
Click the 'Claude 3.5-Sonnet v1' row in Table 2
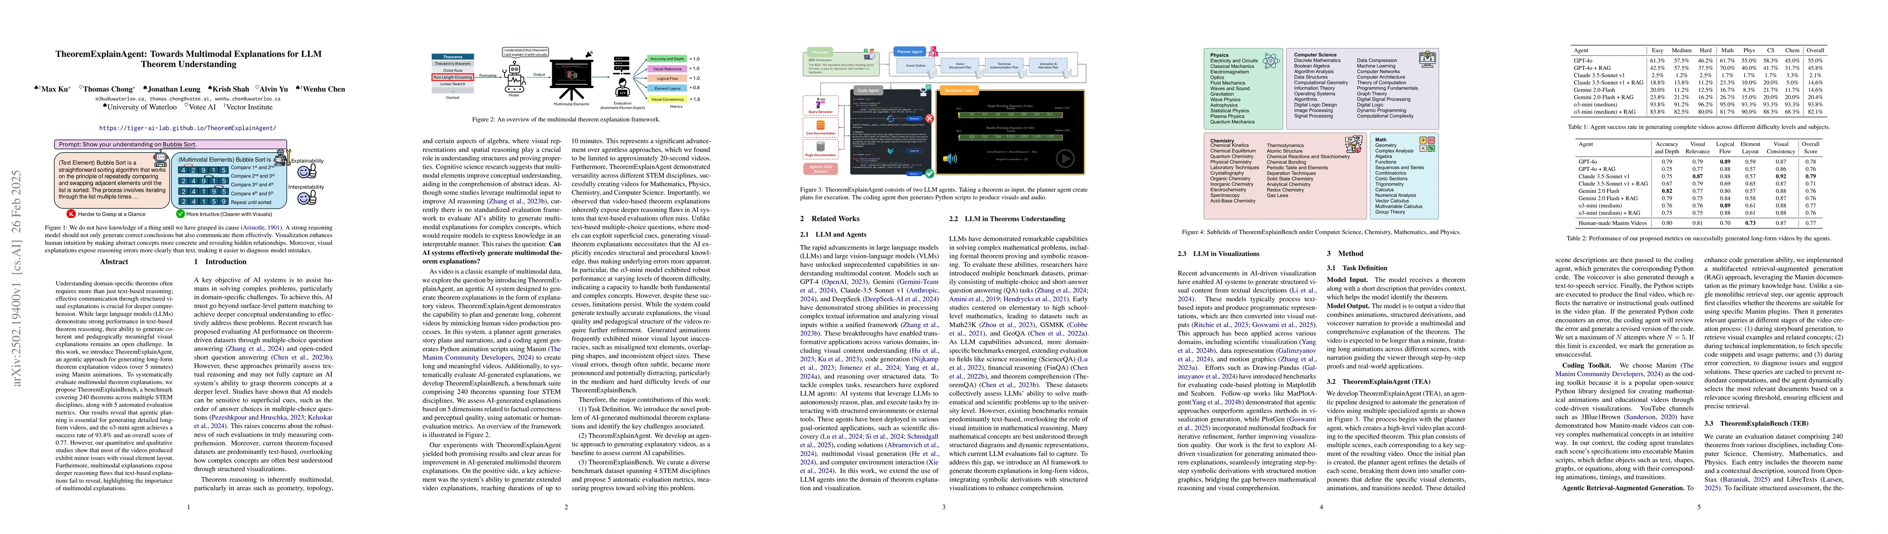1698,176
